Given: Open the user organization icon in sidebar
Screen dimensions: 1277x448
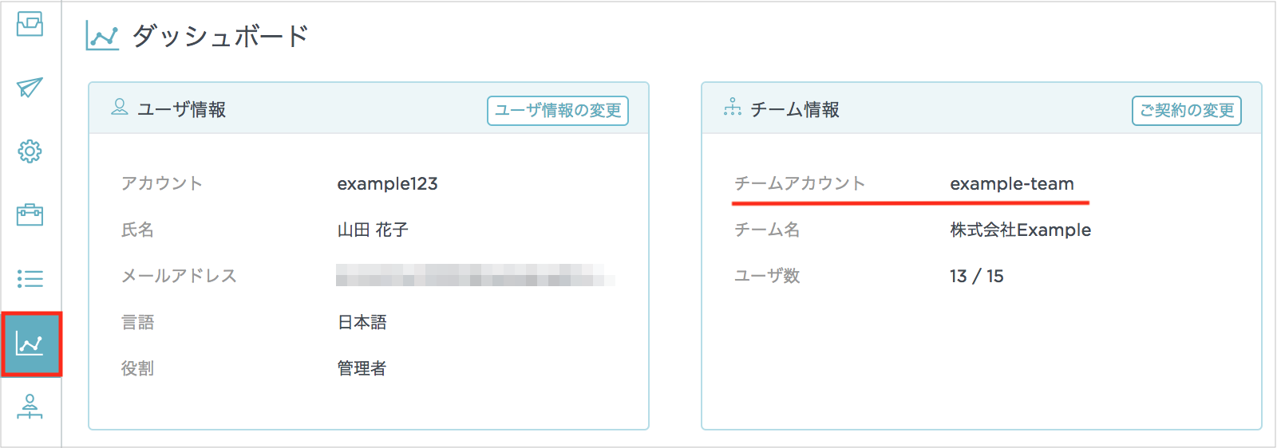Looking at the screenshot, I should (x=30, y=407).
